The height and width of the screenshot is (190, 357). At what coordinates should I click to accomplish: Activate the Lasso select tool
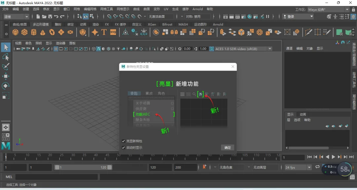(x=6, y=57)
